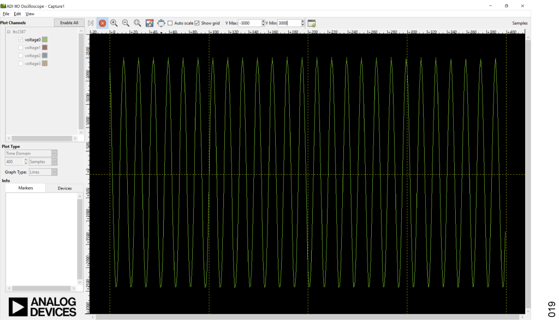Save the plot with the floppy icon
559x321 pixels.
[x=150, y=23]
